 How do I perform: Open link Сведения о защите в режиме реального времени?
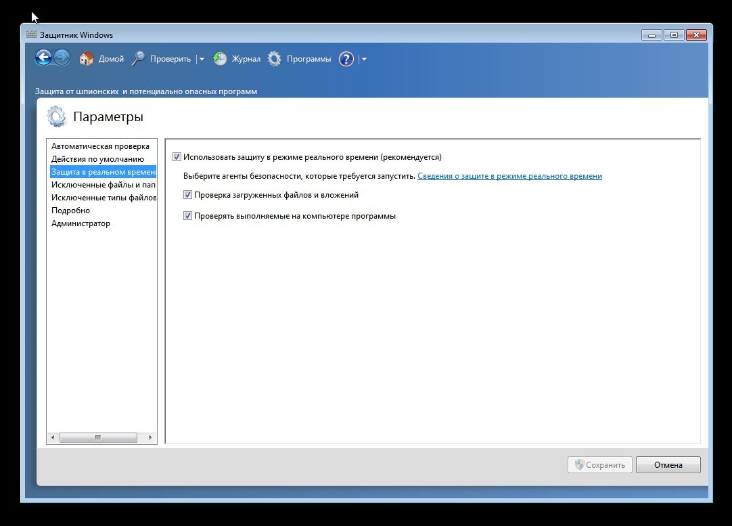tap(510, 176)
